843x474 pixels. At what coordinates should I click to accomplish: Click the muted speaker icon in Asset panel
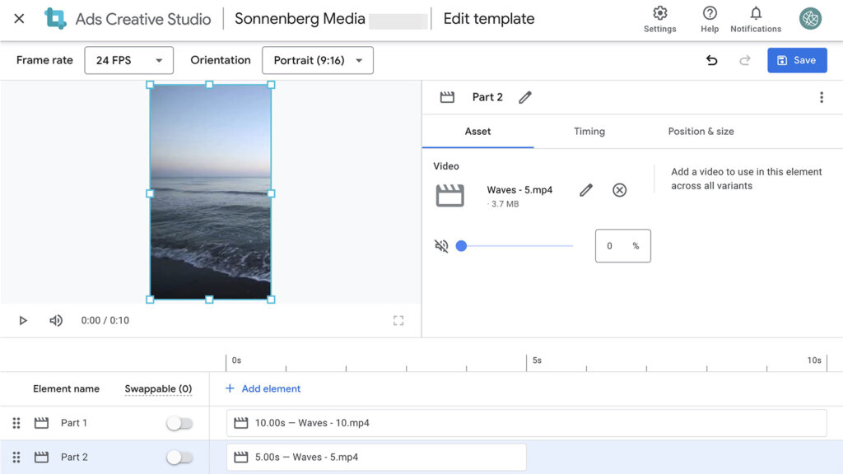click(441, 245)
